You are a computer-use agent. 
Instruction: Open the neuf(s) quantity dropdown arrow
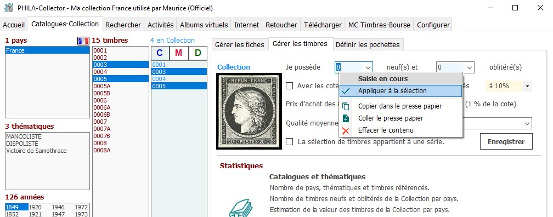point(368,67)
